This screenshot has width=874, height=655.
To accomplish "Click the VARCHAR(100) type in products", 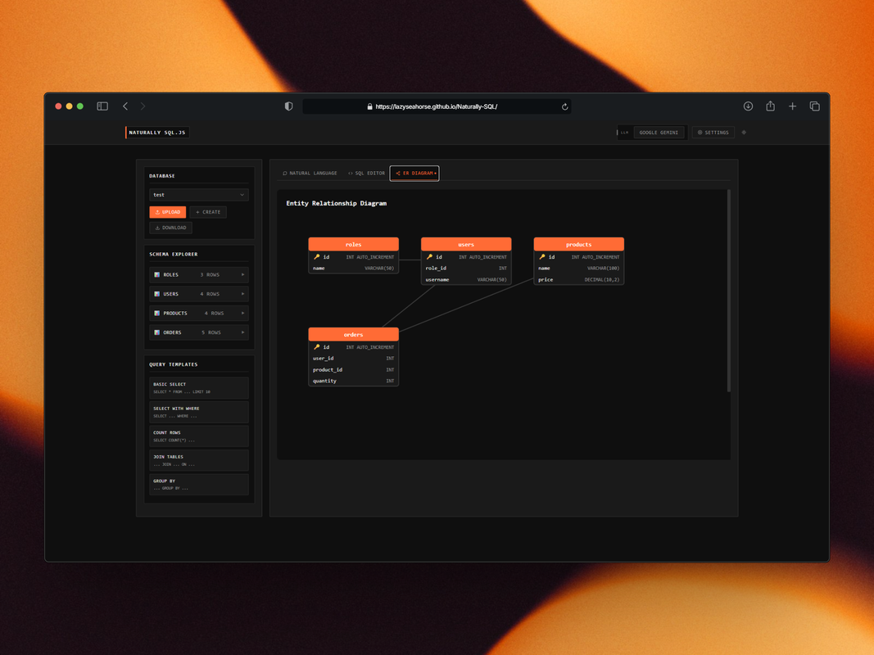I will (x=603, y=269).
